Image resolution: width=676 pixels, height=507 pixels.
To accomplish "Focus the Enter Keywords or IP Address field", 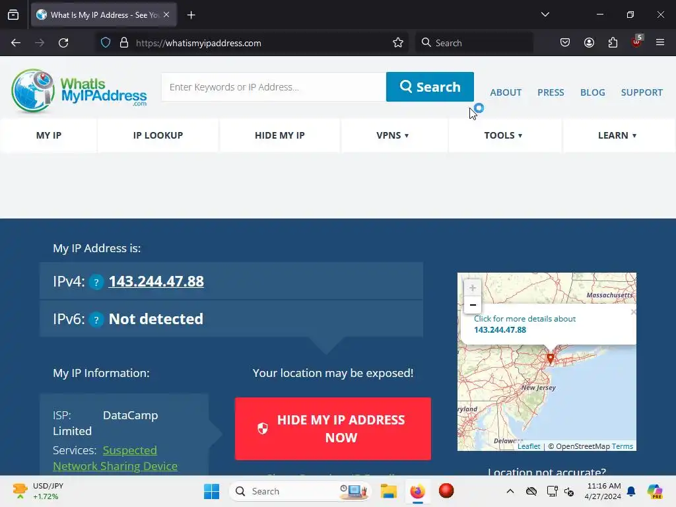I will tap(274, 86).
